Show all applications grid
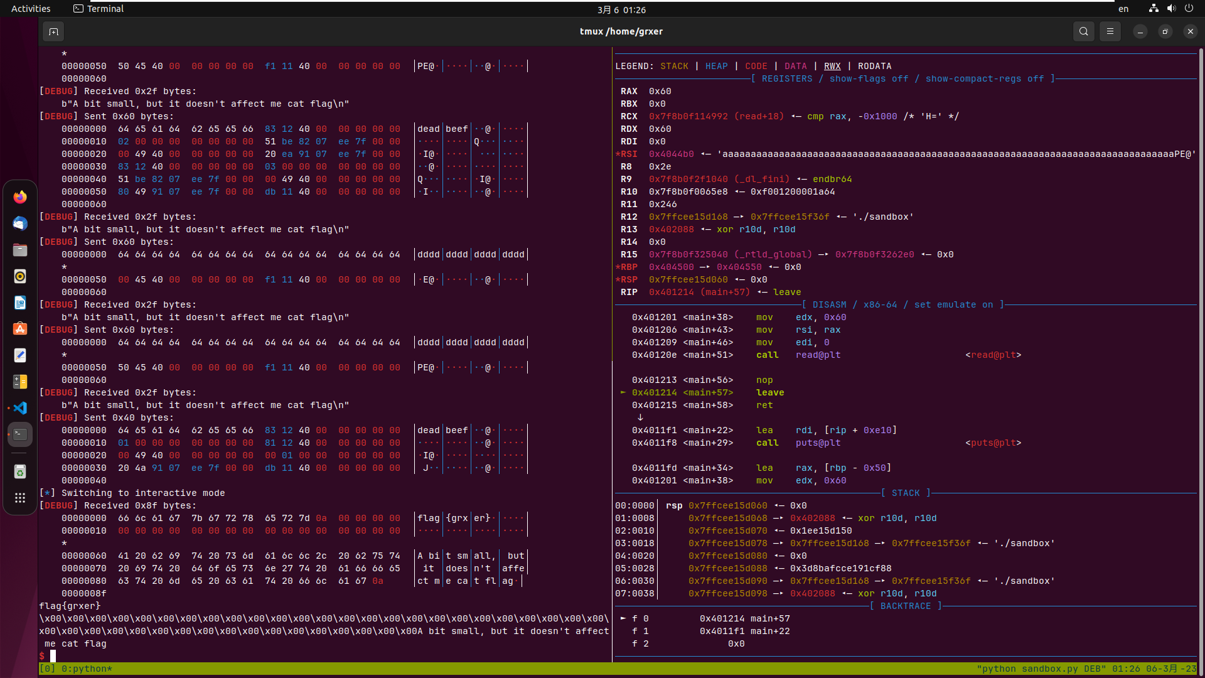The width and height of the screenshot is (1205, 678). [x=20, y=498]
